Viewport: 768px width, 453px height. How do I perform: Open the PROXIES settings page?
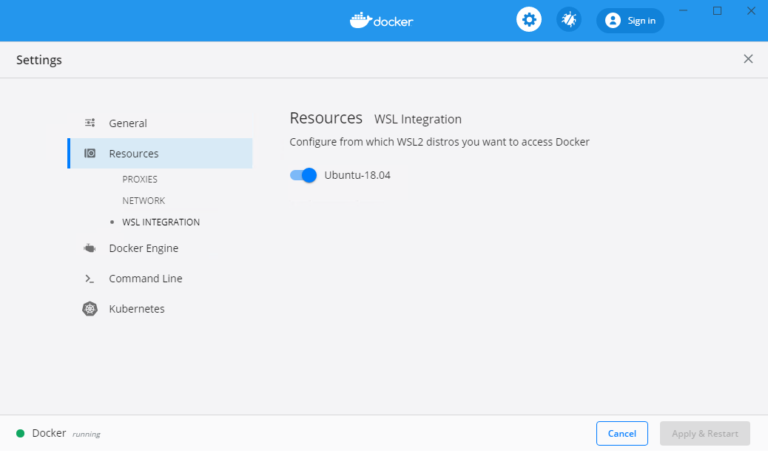point(141,179)
